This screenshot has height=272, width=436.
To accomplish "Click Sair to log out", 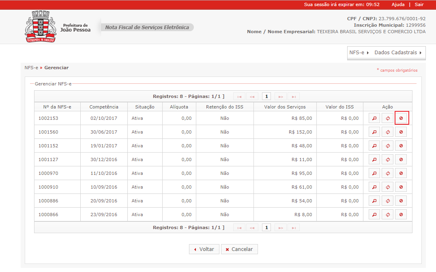I will pos(419,4).
